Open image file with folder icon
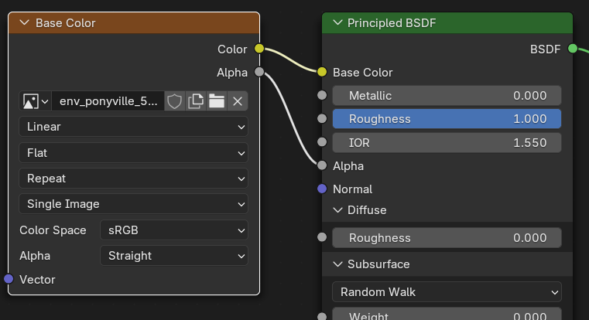 [217, 101]
